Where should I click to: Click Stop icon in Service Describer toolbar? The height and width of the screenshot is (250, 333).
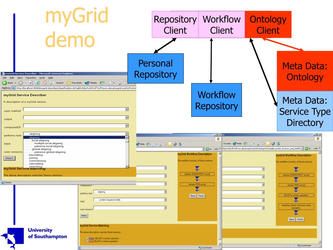point(31,83)
